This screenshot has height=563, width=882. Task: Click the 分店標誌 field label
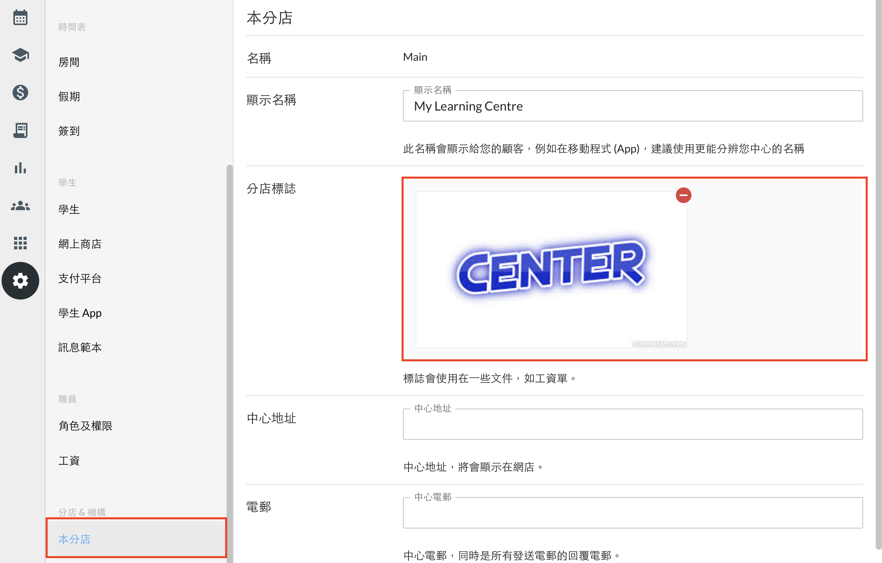click(271, 189)
